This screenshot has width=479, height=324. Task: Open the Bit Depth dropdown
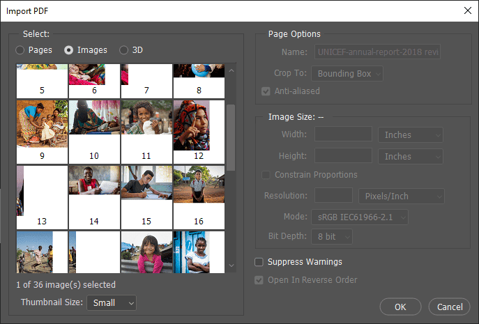[332, 236]
